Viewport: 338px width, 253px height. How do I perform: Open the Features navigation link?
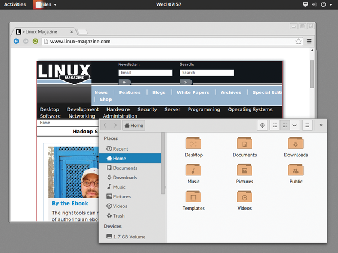130,92
